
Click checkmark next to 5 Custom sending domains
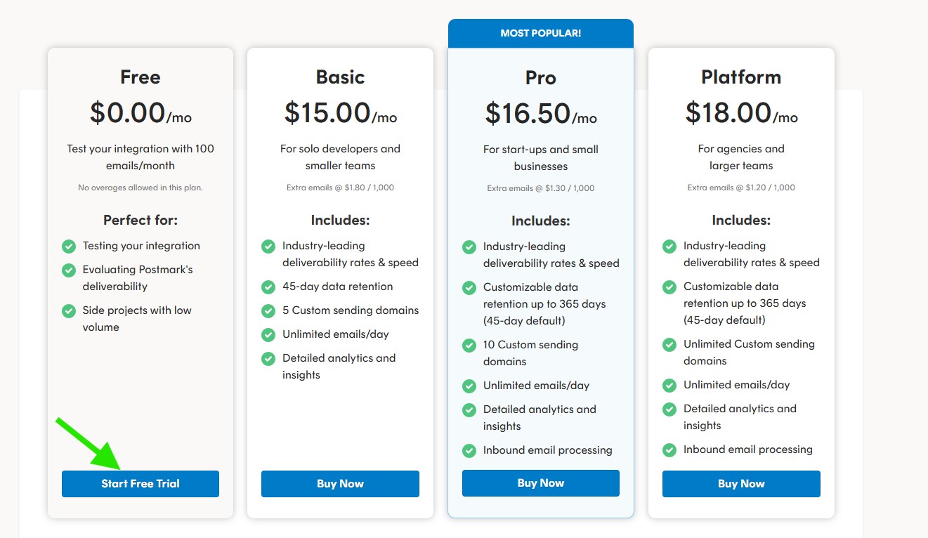point(268,311)
